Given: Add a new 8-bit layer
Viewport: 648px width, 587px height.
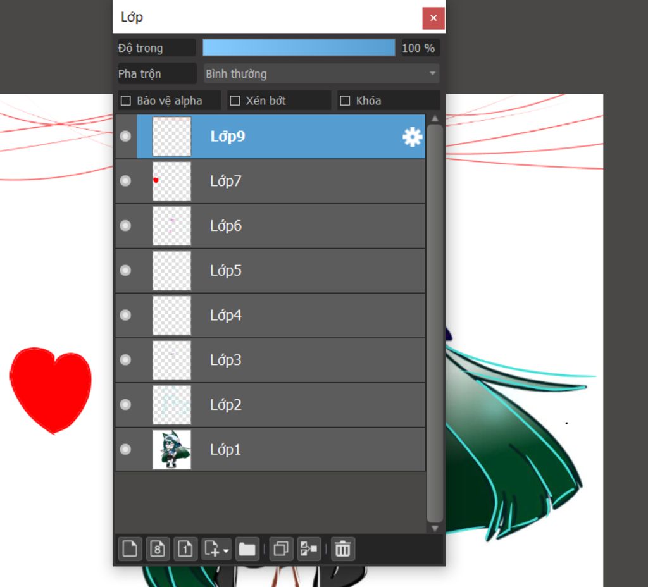Looking at the screenshot, I should (x=158, y=549).
